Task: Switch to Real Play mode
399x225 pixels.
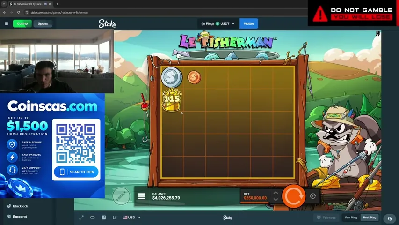Action: coord(370,217)
